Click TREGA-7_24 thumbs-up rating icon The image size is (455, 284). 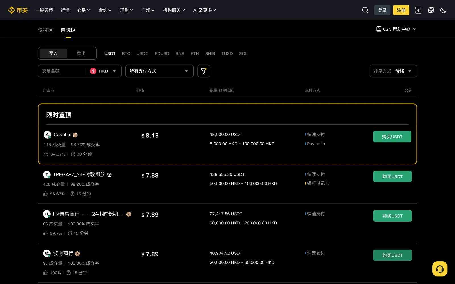(45, 194)
